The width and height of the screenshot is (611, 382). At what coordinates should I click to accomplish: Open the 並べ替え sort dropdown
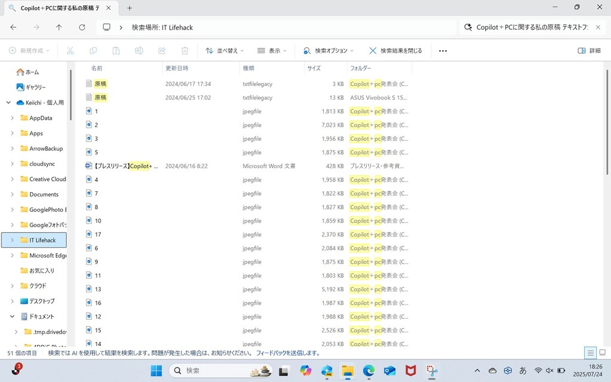(224, 51)
